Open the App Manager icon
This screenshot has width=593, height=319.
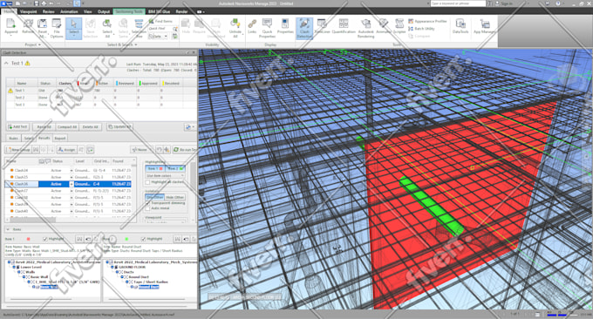[x=484, y=26]
